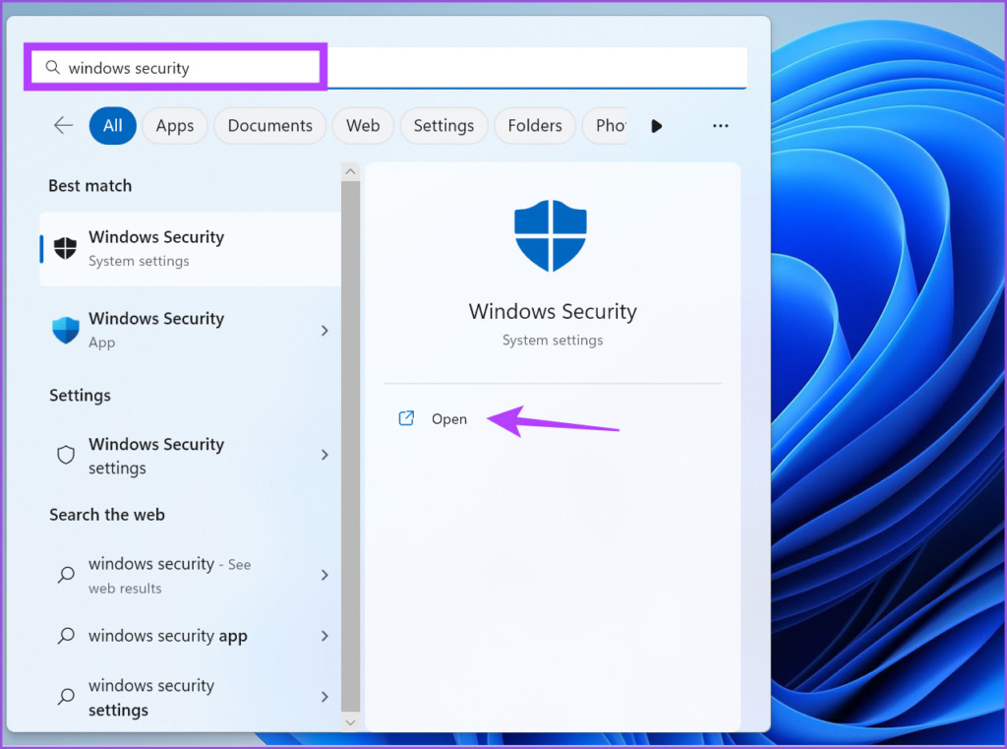Click the black shield icon for Windows Security
Image resolution: width=1007 pixels, height=749 pixels.
(x=65, y=247)
